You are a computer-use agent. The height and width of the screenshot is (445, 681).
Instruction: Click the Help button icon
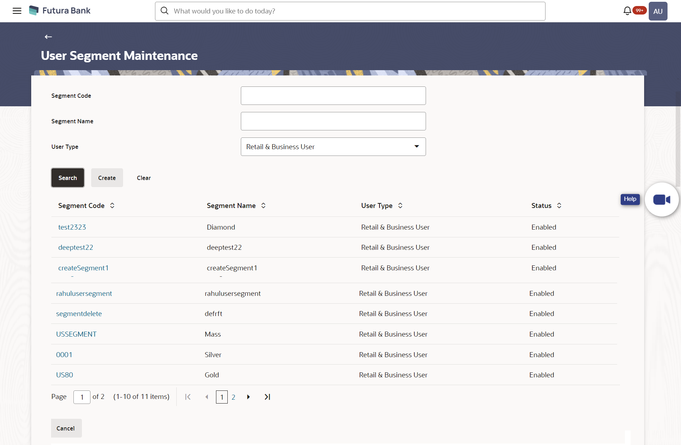(629, 199)
